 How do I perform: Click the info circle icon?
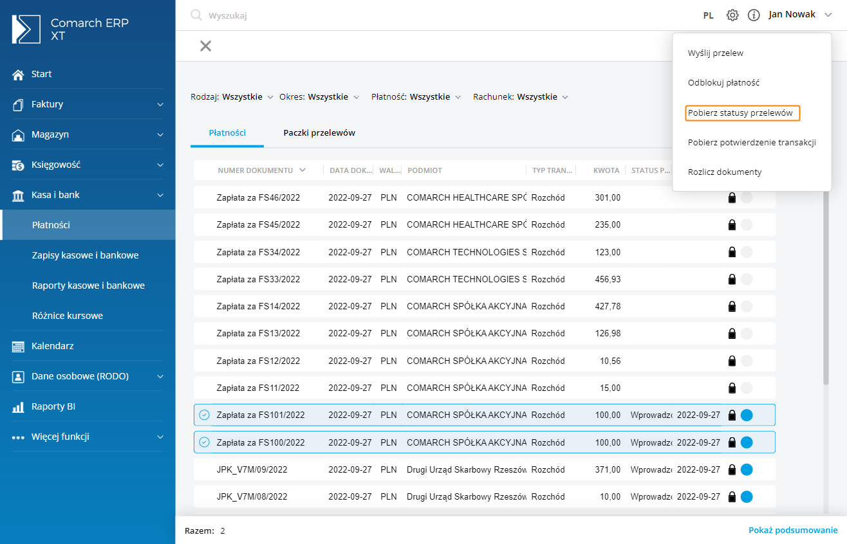[754, 15]
